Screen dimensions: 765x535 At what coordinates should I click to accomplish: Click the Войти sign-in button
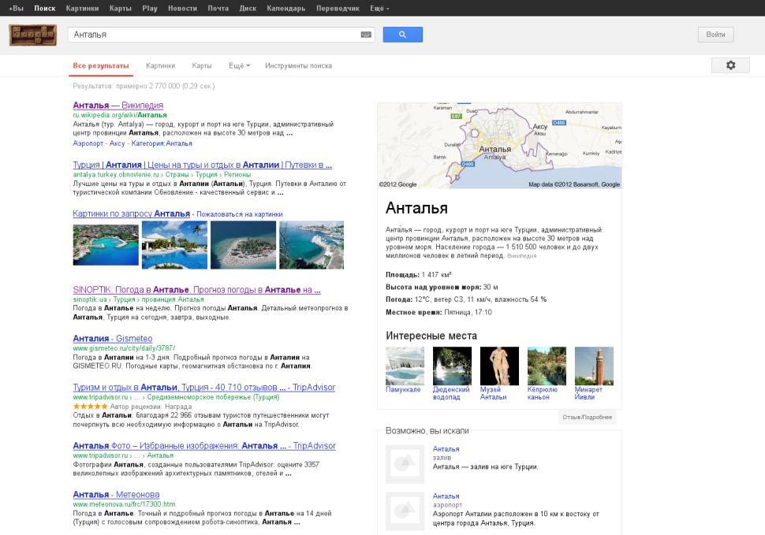715,35
